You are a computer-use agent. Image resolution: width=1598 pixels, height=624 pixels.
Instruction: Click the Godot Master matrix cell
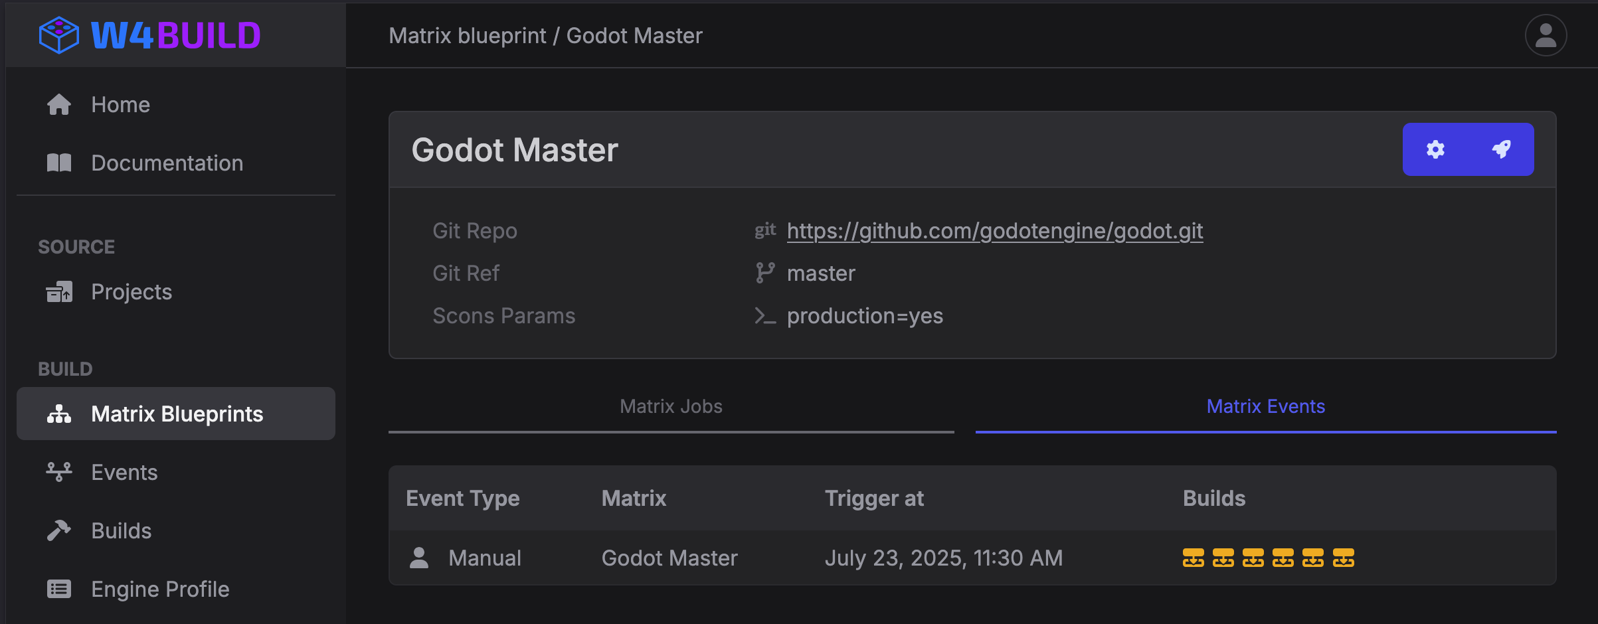669,558
